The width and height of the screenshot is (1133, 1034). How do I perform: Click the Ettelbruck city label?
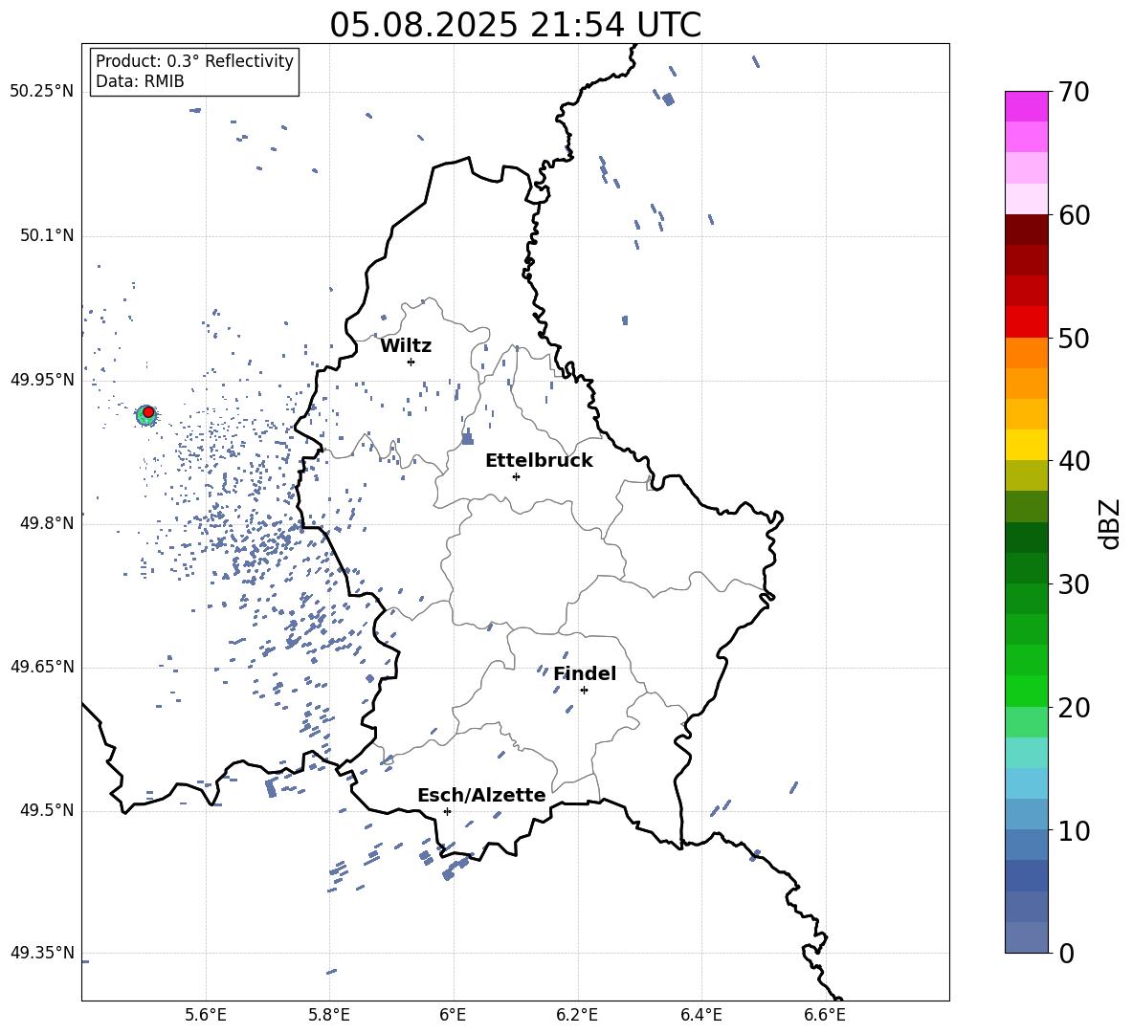point(539,461)
